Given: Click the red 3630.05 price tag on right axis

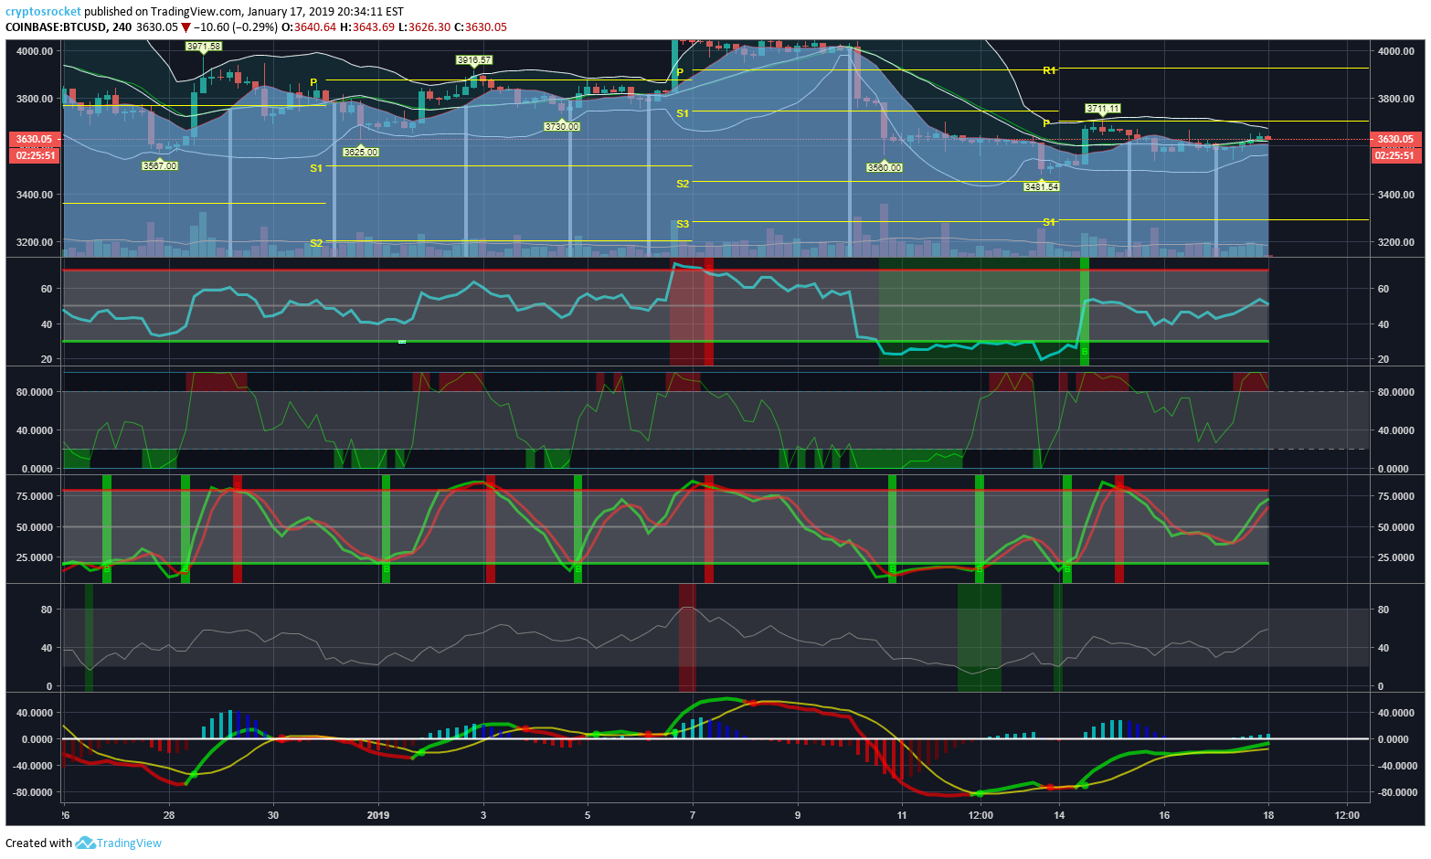Looking at the screenshot, I should point(1395,140).
